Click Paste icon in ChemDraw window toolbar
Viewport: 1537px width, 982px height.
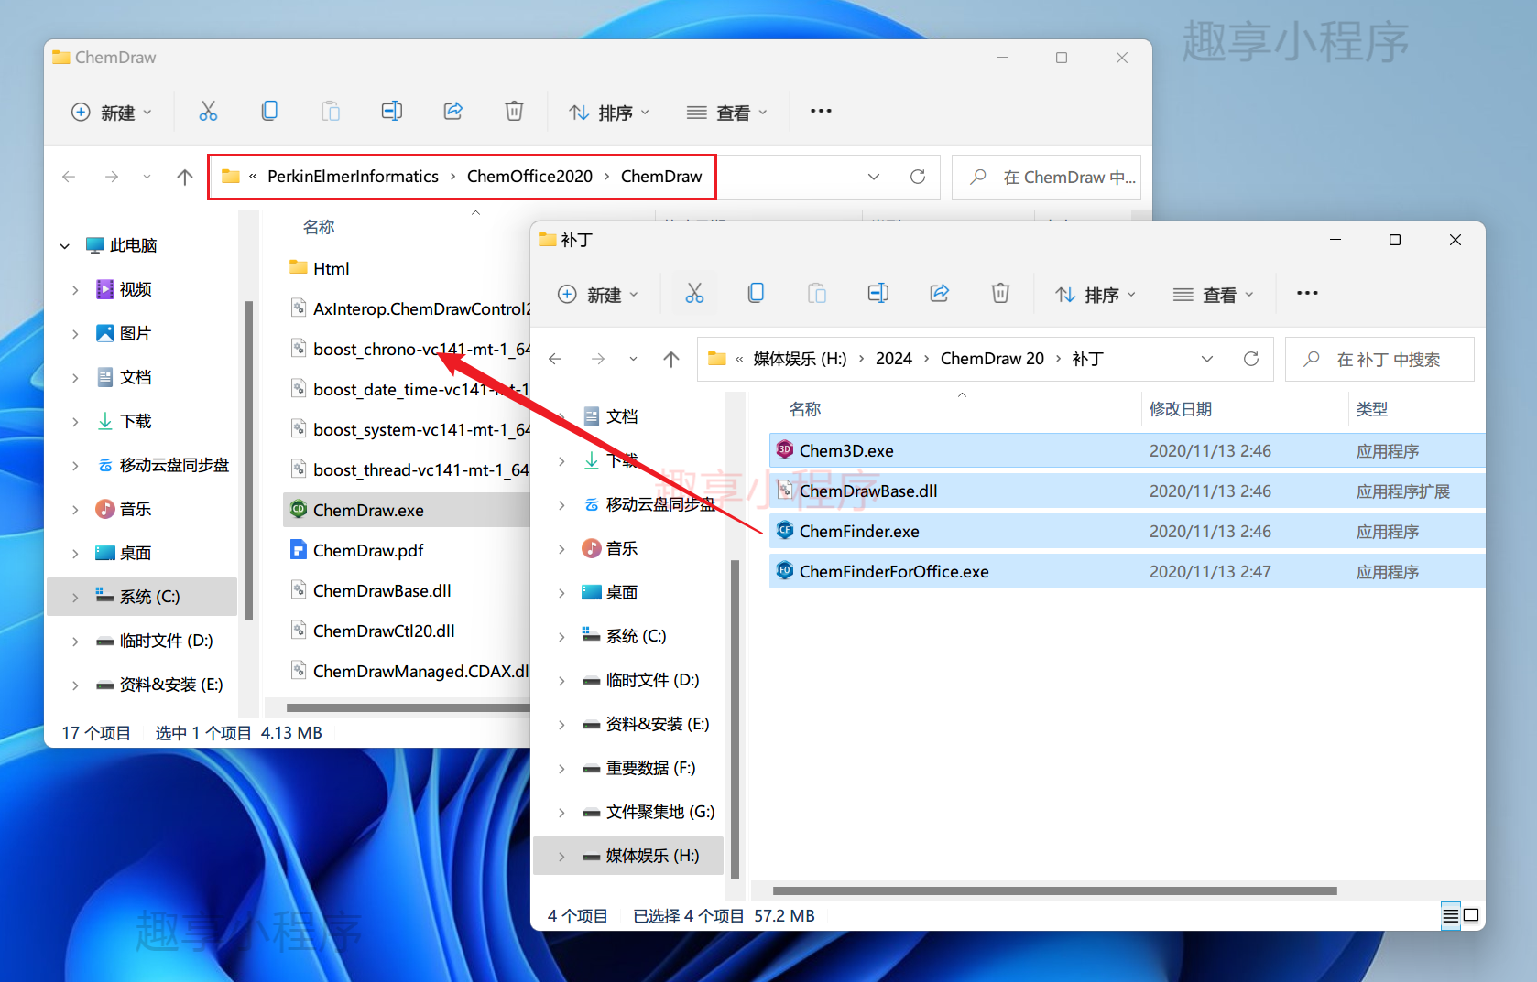[x=331, y=112]
